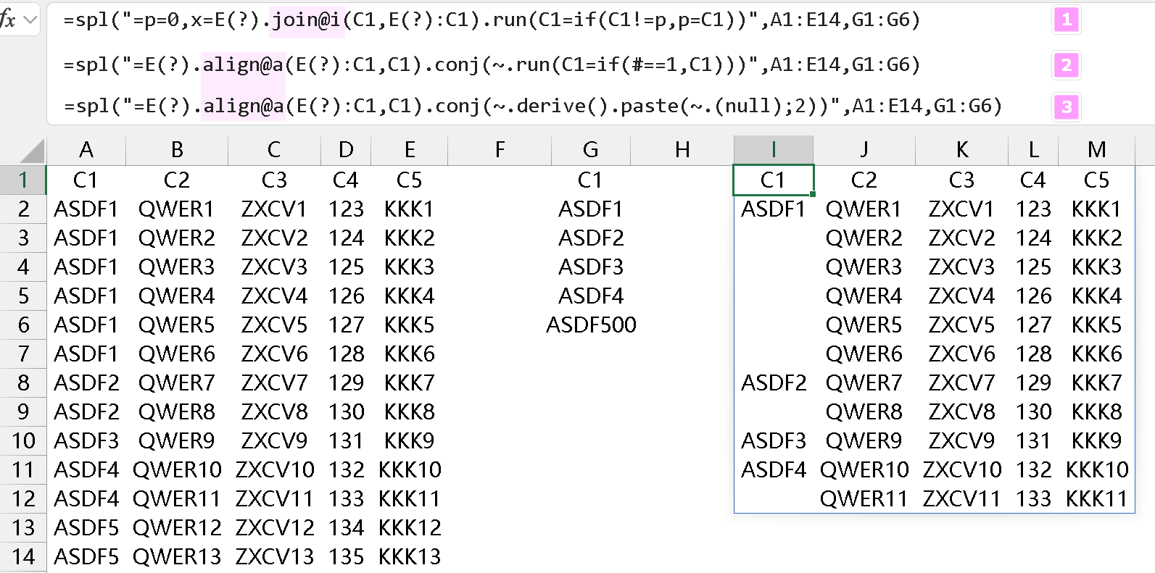
Task: Click cell ZXCV7 in column C
Action: [x=274, y=382]
